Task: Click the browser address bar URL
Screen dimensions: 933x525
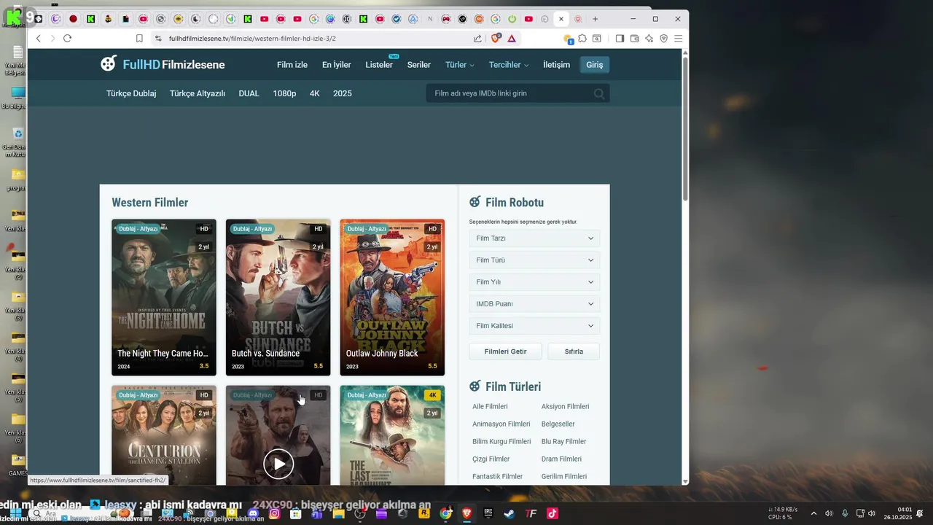Action: 252,39
